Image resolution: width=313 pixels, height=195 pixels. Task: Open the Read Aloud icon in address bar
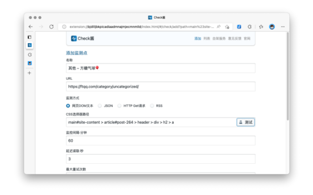point(219,27)
